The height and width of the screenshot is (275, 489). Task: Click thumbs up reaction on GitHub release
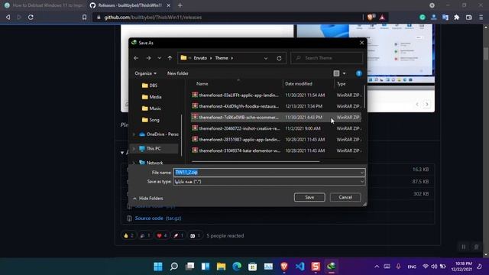[x=128, y=236]
